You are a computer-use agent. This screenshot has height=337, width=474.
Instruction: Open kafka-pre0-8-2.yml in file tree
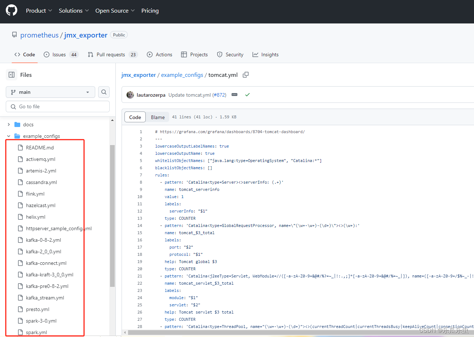coord(47,286)
